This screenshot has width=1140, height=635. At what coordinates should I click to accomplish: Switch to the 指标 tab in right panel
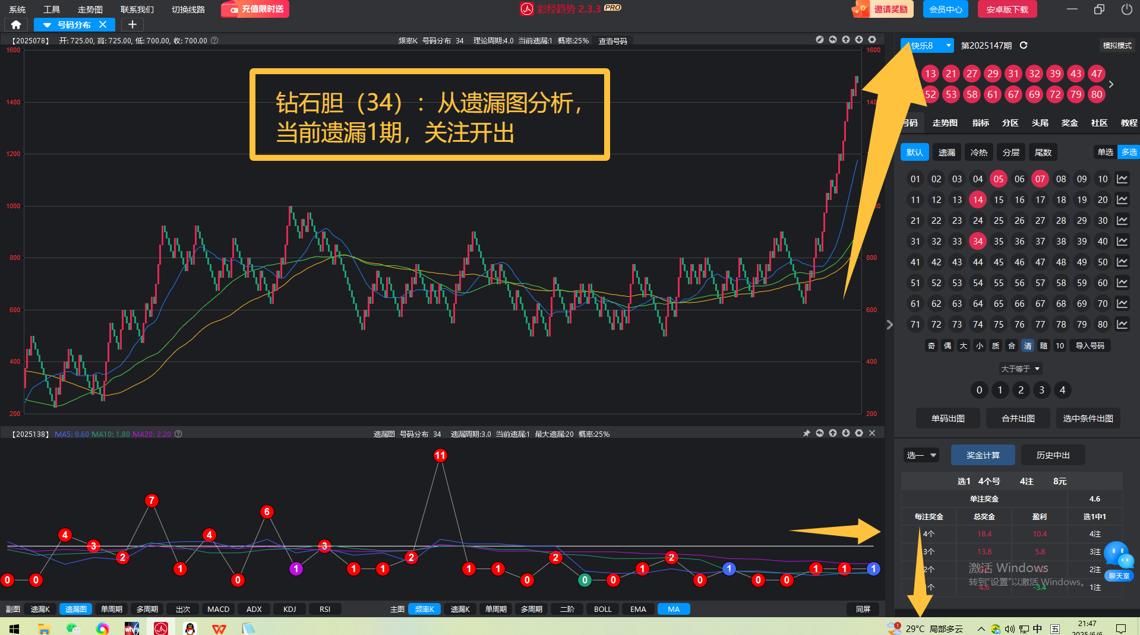pos(981,123)
